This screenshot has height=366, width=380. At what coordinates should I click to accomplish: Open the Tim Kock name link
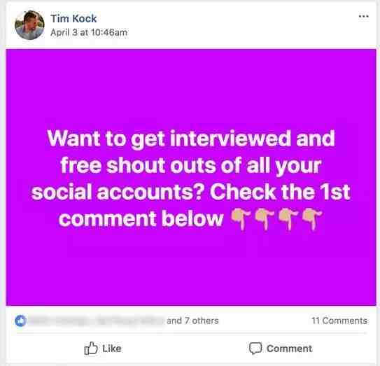(x=73, y=18)
